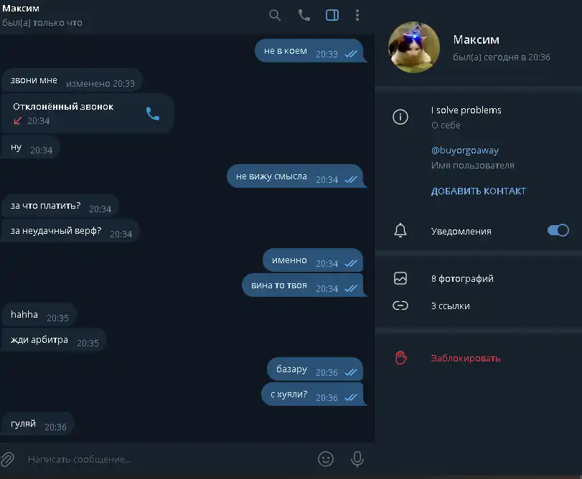Open search in the chat header
The height and width of the screenshot is (479, 582).
[x=275, y=15]
